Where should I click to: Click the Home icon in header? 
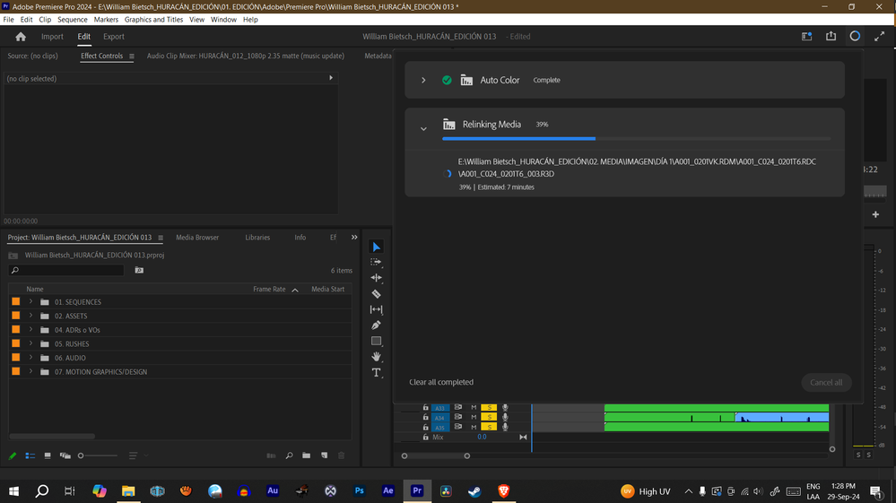point(21,37)
